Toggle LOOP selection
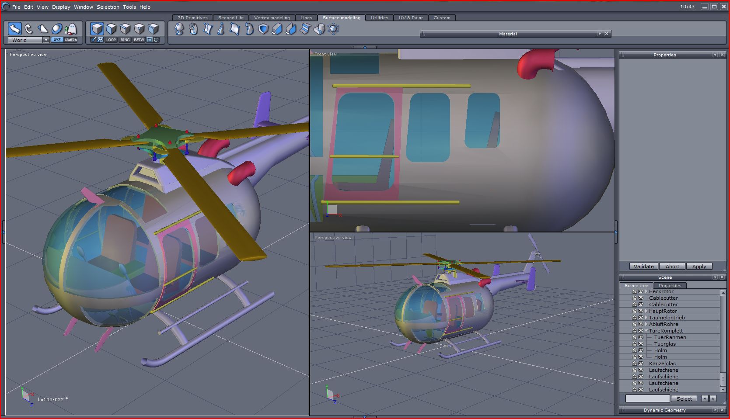This screenshot has width=730, height=419. [111, 40]
